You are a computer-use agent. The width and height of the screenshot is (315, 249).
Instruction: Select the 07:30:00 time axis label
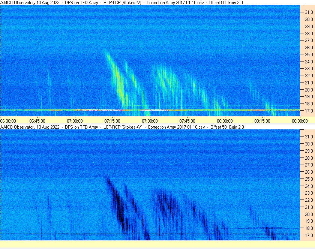pyautogui.click(x=150, y=121)
